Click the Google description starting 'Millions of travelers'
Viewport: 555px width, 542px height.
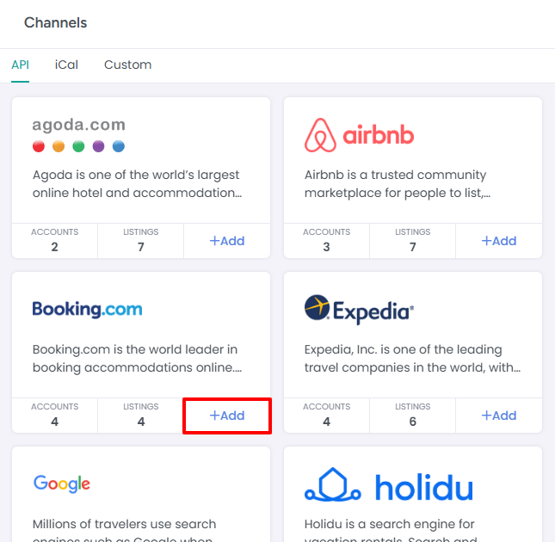click(x=124, y=530)
